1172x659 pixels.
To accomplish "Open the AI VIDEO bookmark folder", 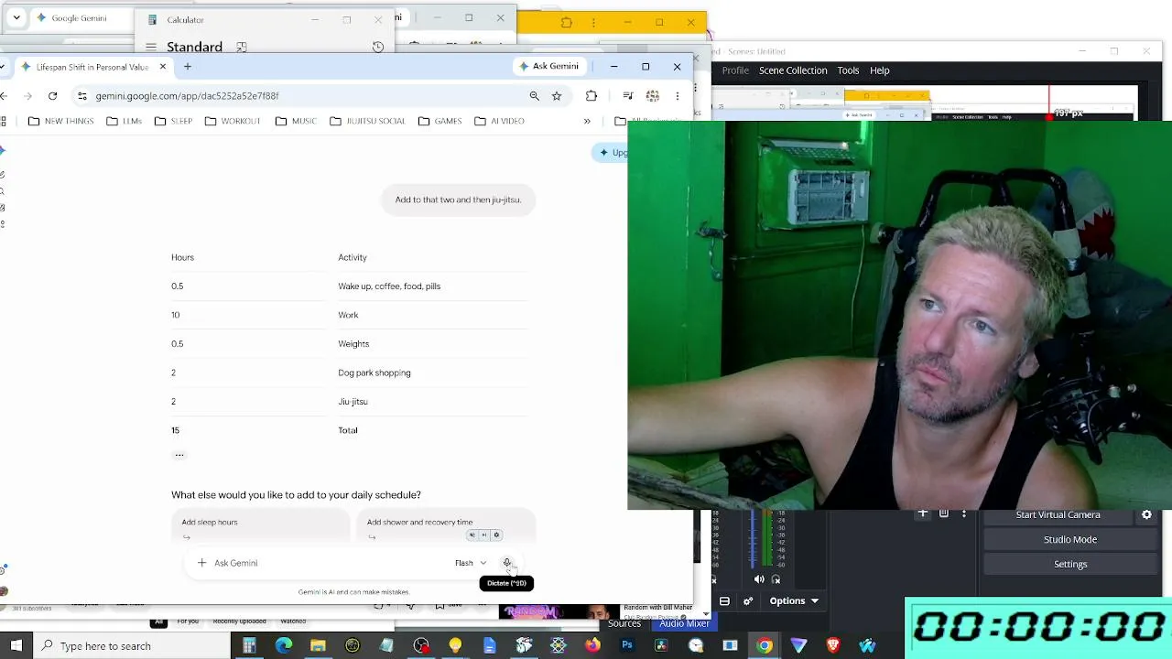I will 499,121.
